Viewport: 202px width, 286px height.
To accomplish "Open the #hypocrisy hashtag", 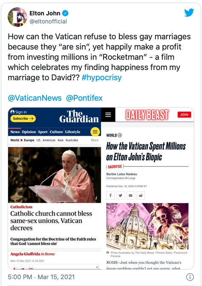I will [x=101, y=78].
